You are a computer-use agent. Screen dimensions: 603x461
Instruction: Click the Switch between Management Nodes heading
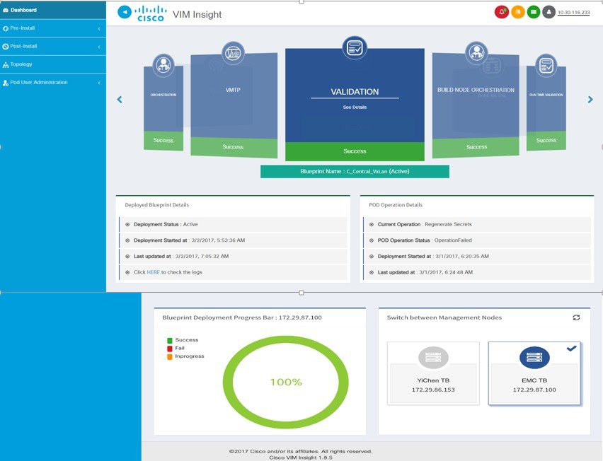pos(444,317)
